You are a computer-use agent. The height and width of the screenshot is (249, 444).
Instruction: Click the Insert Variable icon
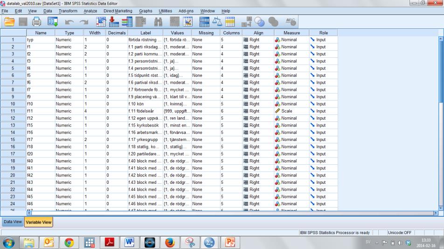(187, 22)
